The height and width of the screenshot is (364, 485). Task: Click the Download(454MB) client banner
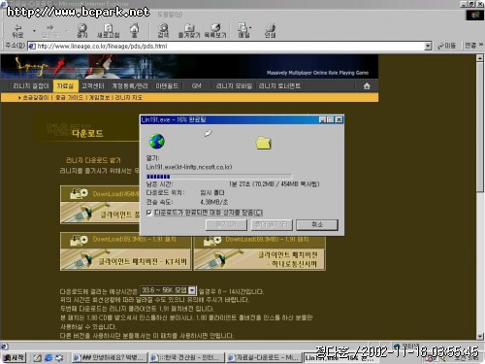click(x=100, y=205)
